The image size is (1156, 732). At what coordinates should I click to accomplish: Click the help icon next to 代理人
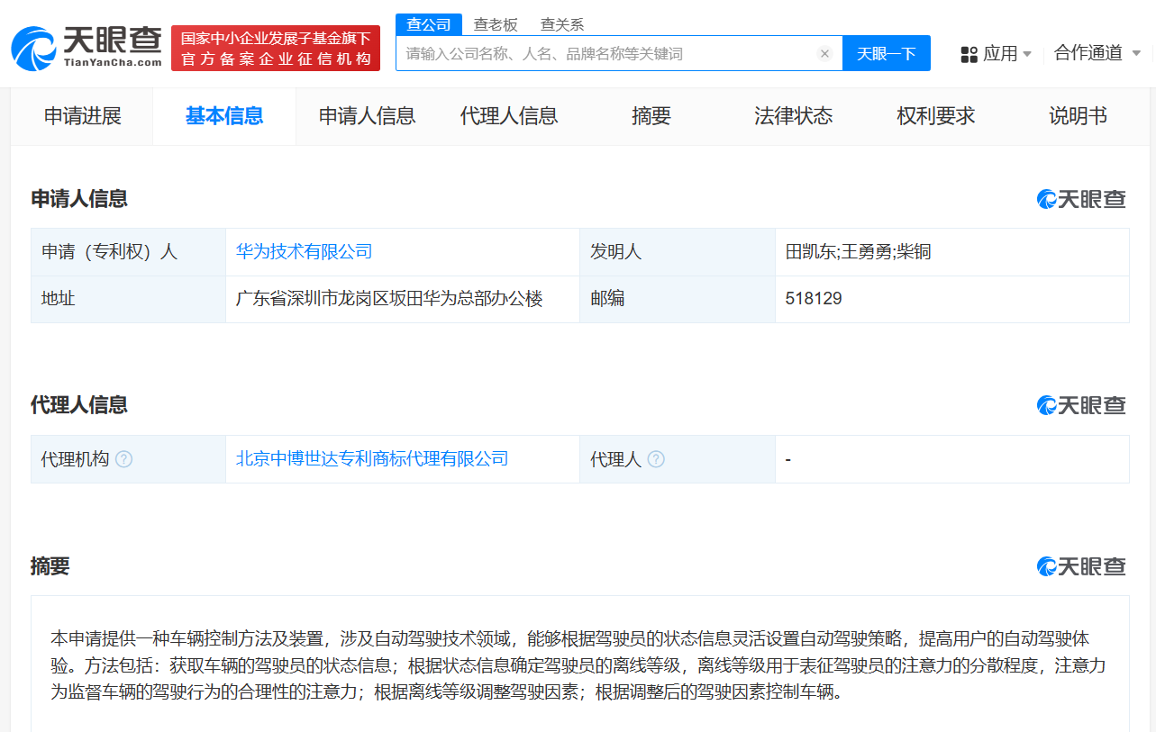point(655,459)
